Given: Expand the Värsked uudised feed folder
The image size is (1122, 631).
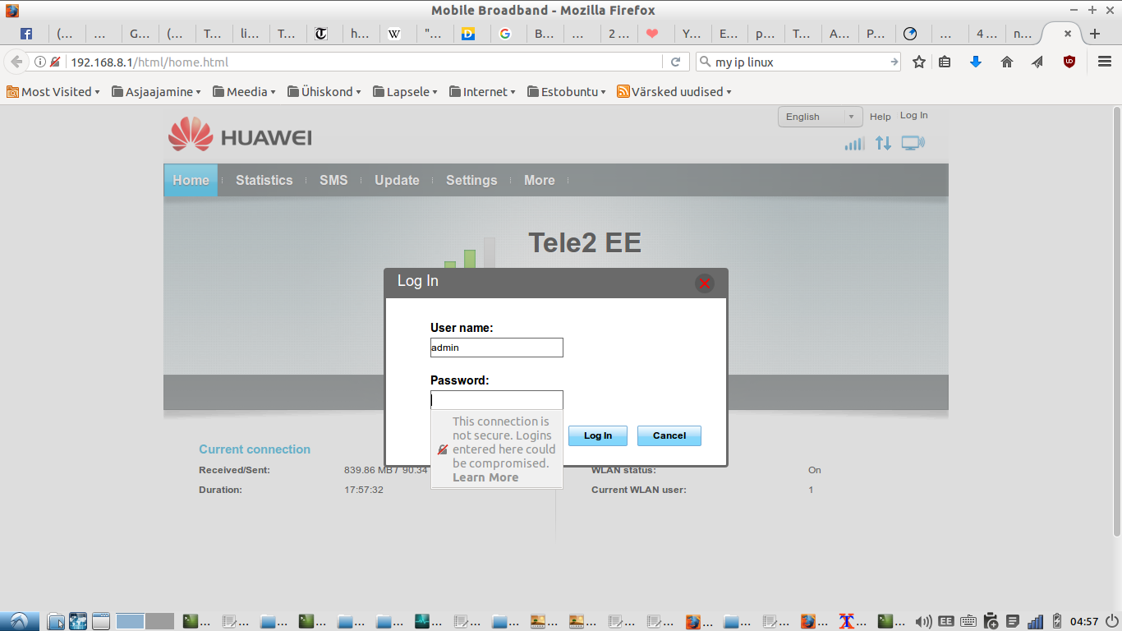Looking at the screenshot, I should 674,92.
